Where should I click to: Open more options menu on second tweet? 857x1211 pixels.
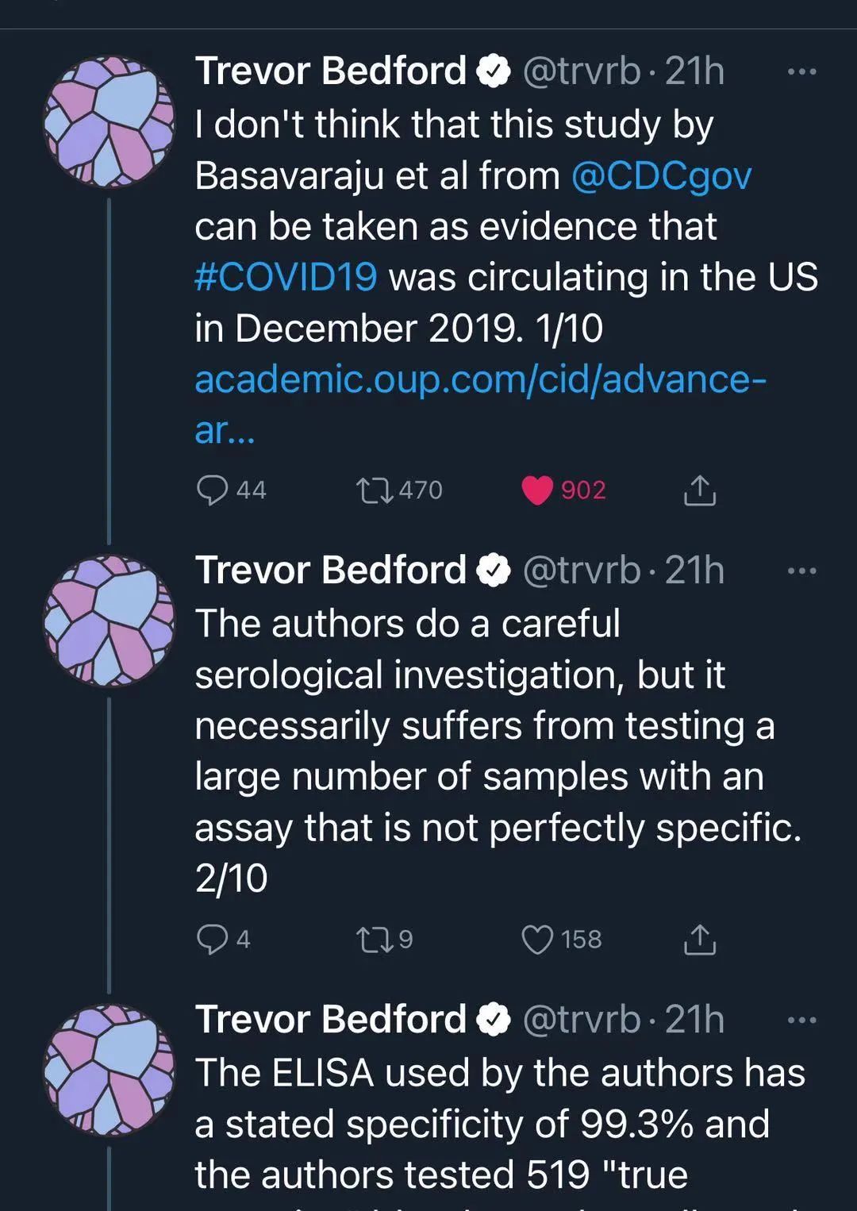pos(801,571)
